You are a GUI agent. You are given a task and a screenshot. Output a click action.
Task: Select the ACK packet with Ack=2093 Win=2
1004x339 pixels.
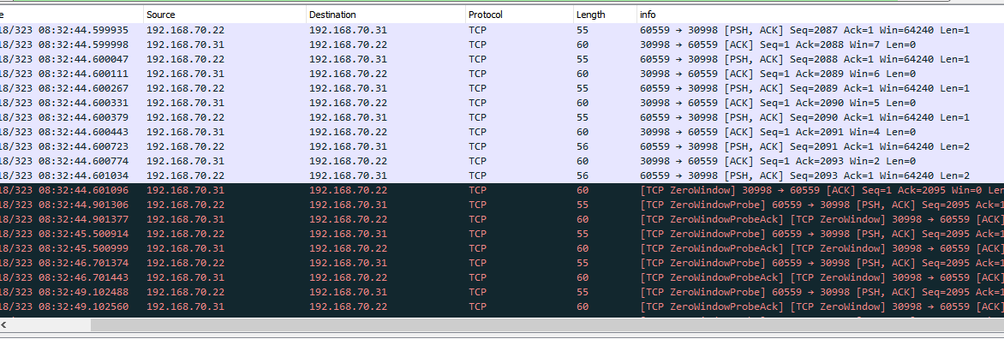click(x=502, y=161)
